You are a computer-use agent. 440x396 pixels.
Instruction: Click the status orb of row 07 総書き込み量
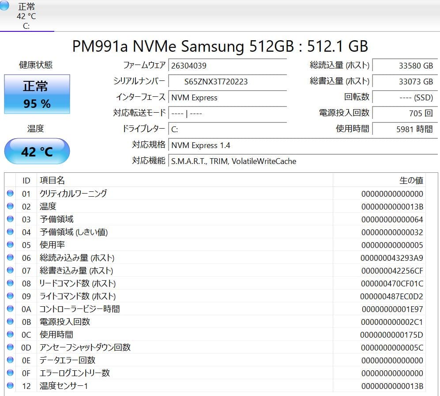click(11, 270)
